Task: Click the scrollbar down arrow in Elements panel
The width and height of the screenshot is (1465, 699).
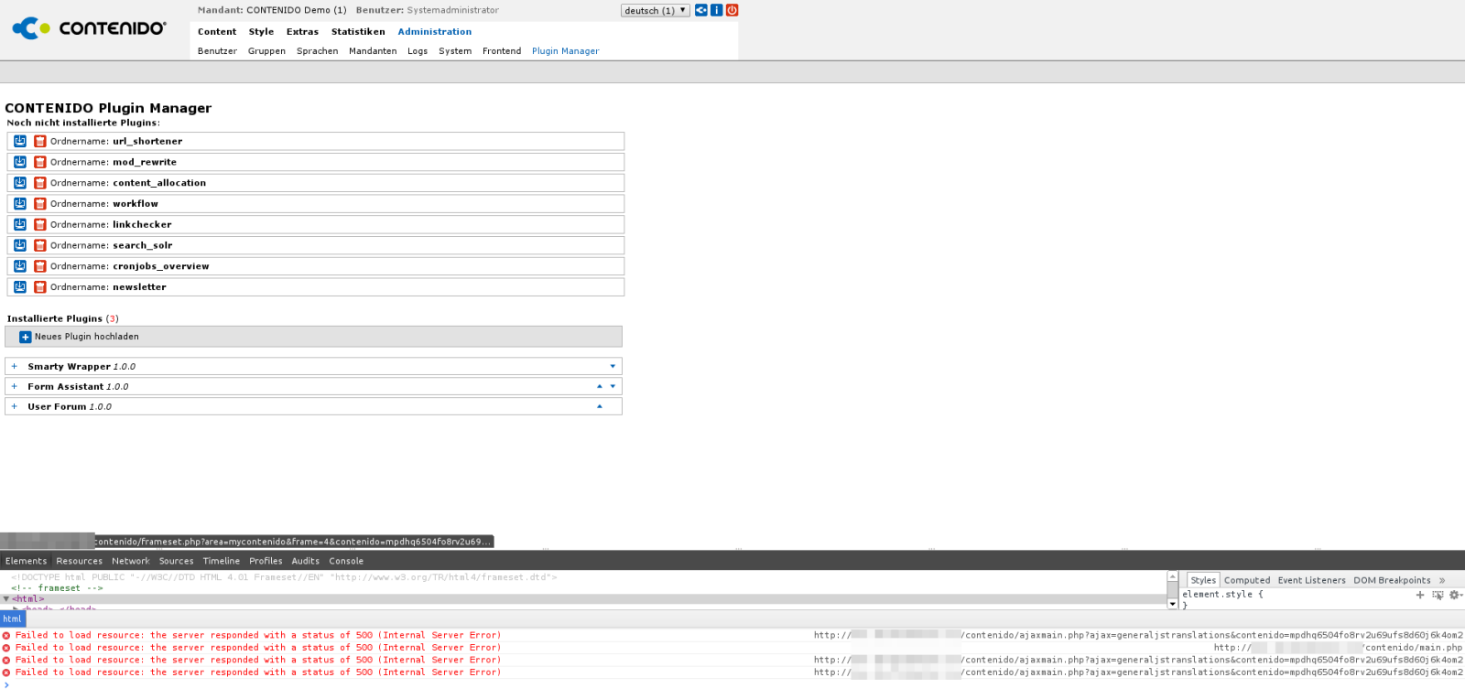Action: [1172, 604]
